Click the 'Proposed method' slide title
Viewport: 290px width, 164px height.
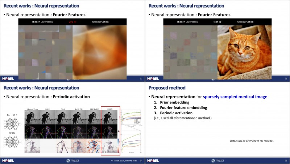(167, 88)
